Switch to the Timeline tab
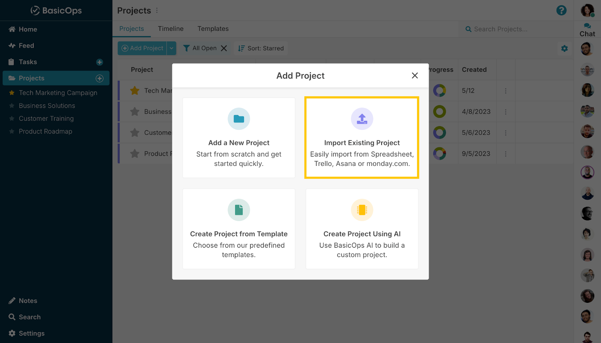The image size is (601, 343). tap(171, 29)
